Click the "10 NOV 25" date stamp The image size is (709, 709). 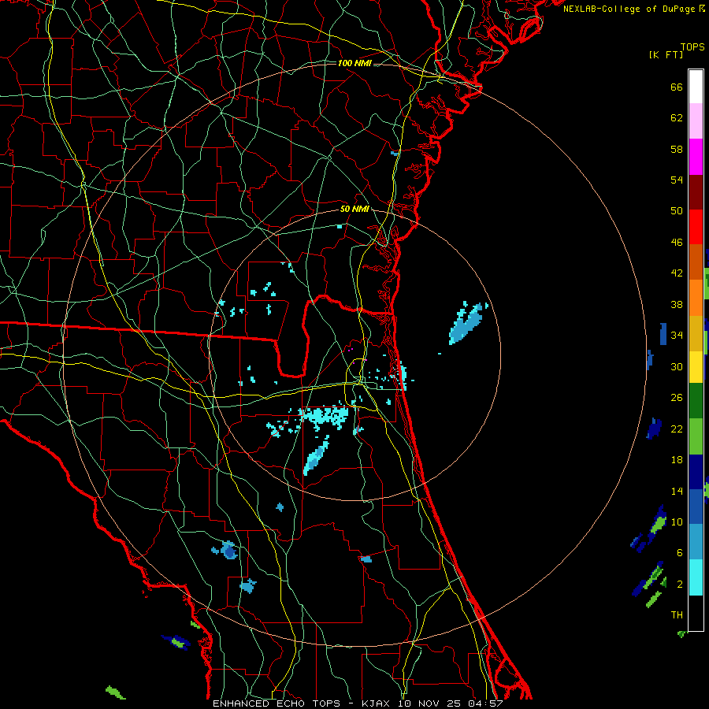point(430,703)
